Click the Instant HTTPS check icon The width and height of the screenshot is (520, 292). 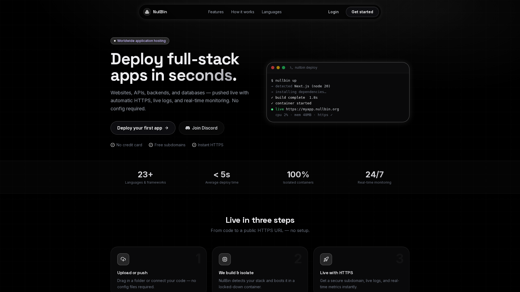(194, 145)
